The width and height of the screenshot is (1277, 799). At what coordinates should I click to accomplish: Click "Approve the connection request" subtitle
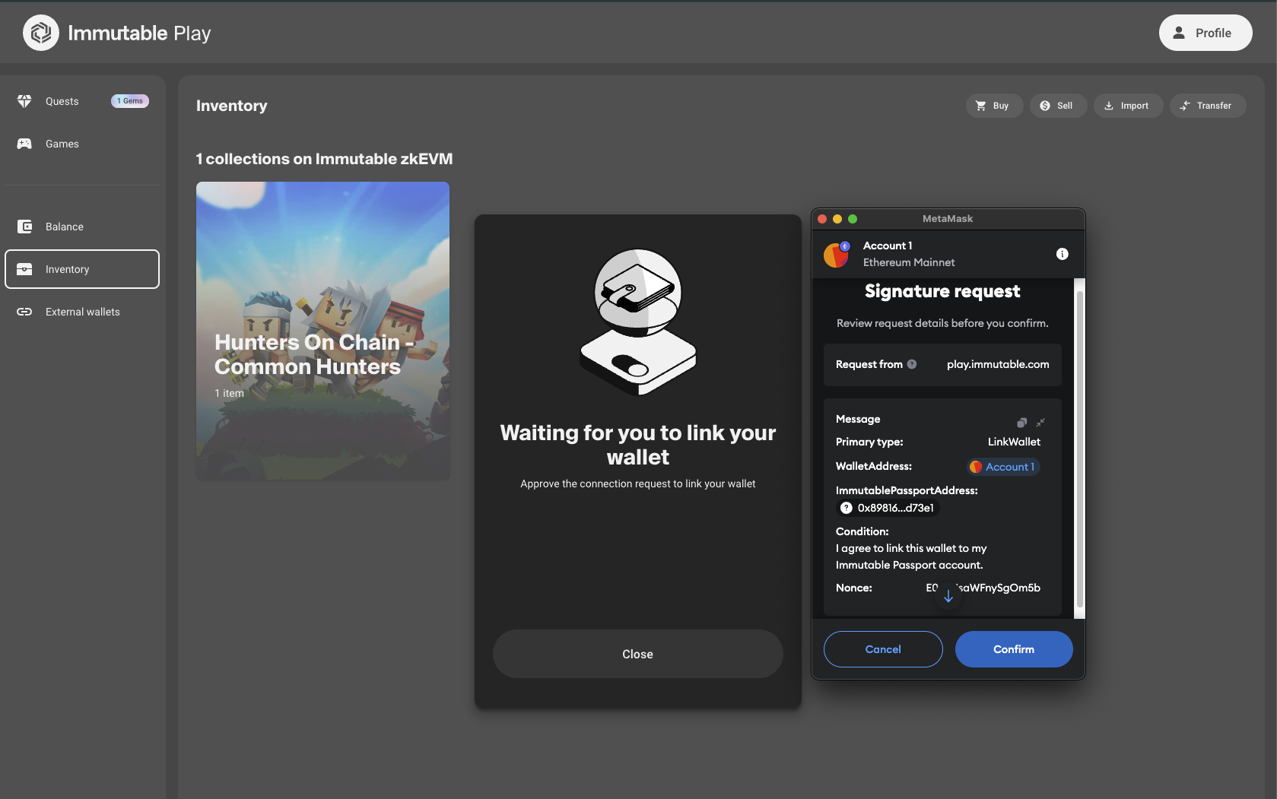click(x=638, y=484)
